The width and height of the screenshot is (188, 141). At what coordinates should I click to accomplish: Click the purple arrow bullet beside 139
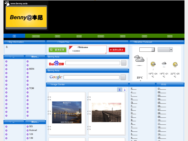(28, 138)
